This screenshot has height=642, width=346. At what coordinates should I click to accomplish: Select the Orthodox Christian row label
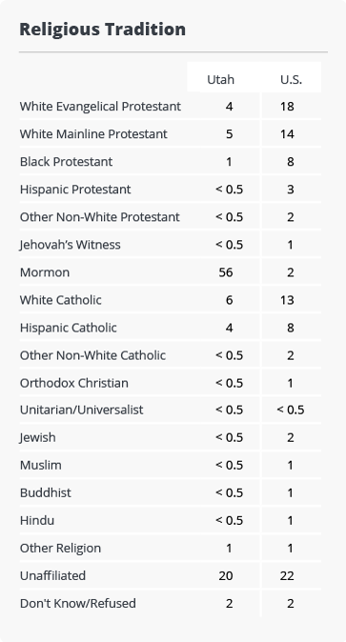pos(74,383)
